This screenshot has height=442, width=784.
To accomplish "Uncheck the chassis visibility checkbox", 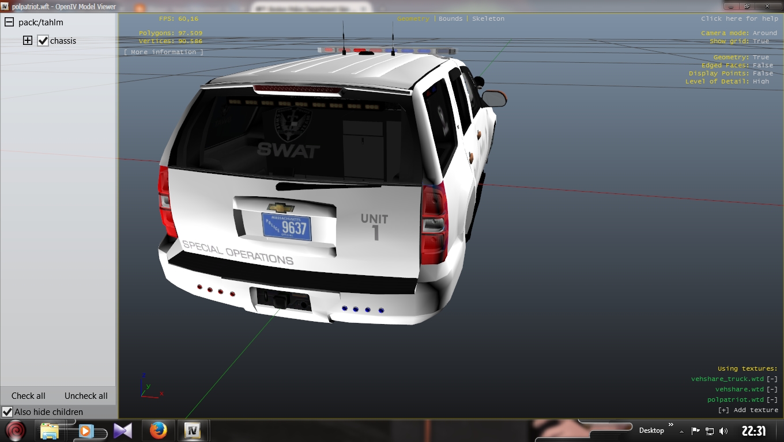I will click(x=43, y=41).
